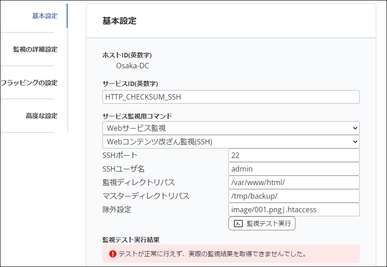Focus the 除外設定 input field
This screenshot has height=267, width=387.
pos(294,210)
